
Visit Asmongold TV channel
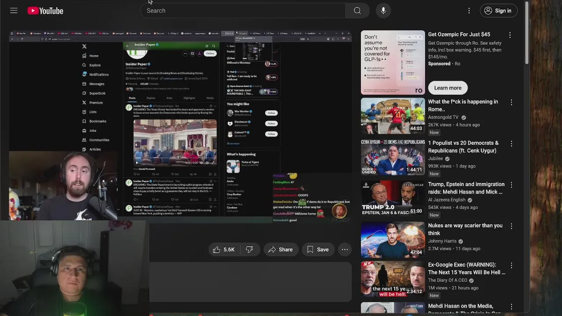pyautogui.click(x=443, y=117)
